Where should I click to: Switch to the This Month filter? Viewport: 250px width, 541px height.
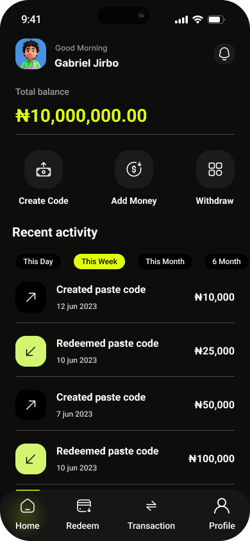click(165, 262)
